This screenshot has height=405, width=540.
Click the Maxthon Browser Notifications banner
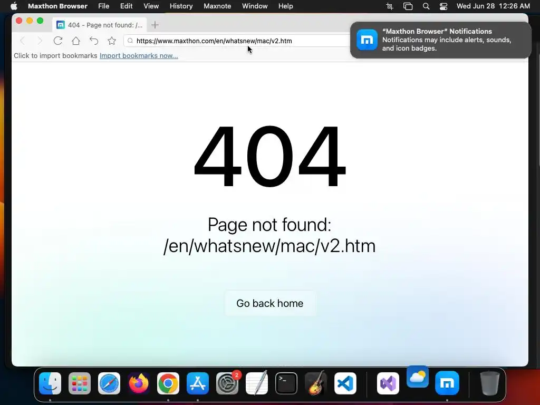click(441, 40)
